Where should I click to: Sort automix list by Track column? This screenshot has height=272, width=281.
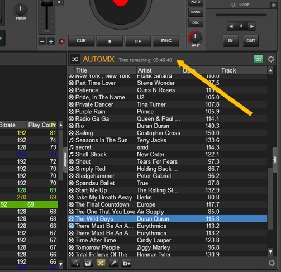[x=244, y=70]
